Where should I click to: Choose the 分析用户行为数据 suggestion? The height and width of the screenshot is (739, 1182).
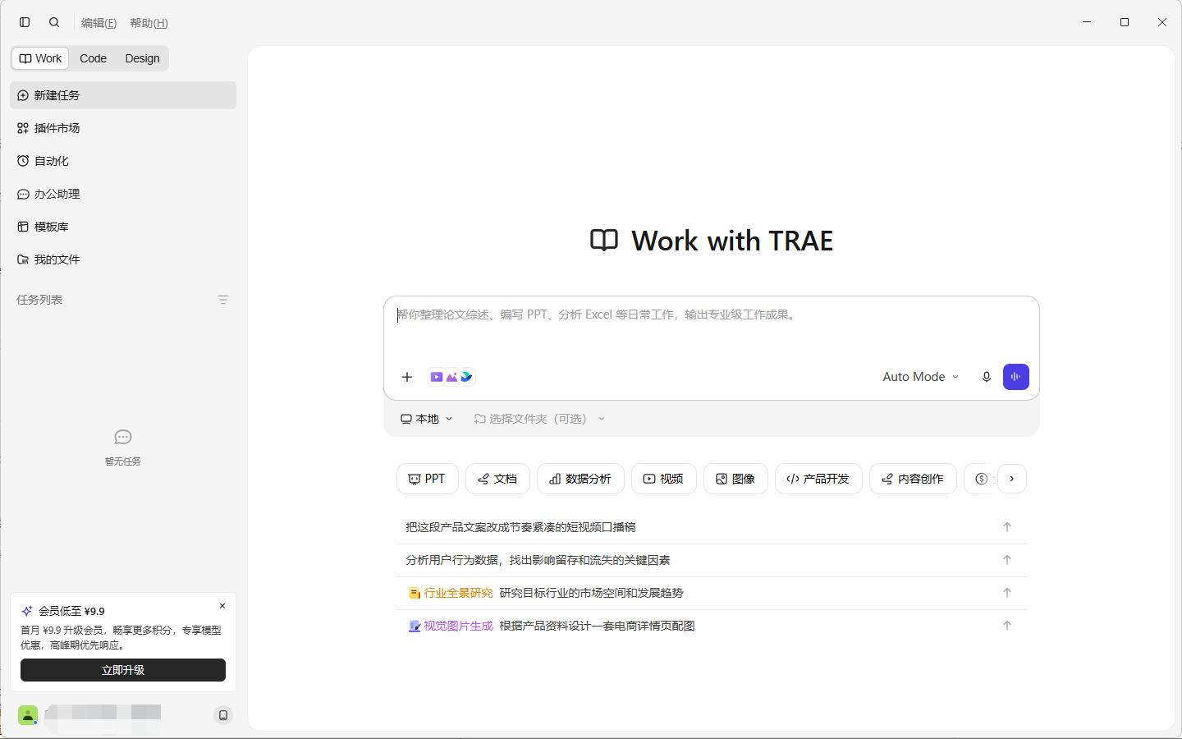(712, 560)
